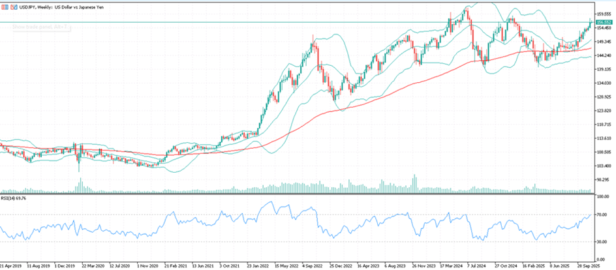Click the 4 Sep 2022 date label
The width and height of the screenshot is (616, 270).
(311, 265)
